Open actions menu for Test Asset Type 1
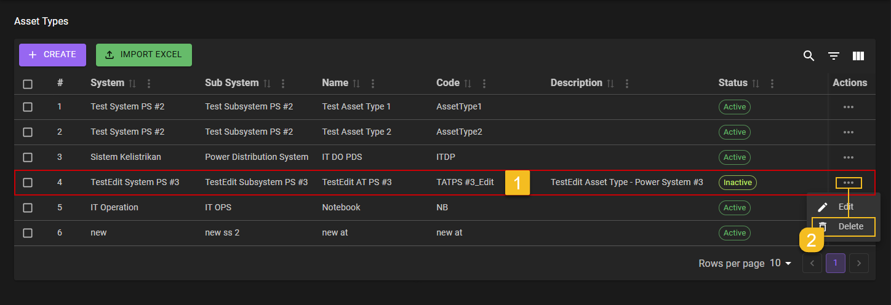The width and height of the screenshot is (891, 305). point(849,107)
